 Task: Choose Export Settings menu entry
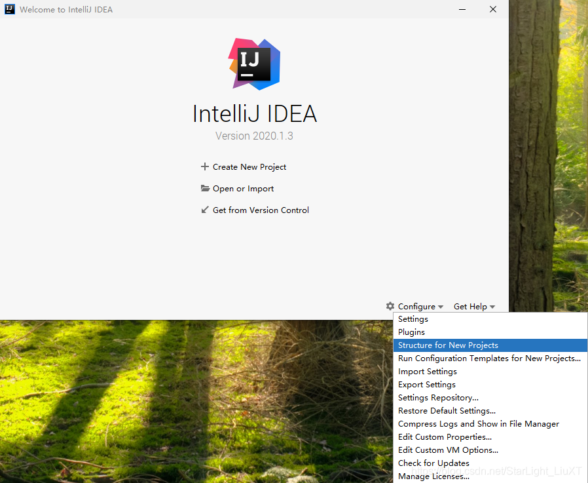tap(490, 385)
